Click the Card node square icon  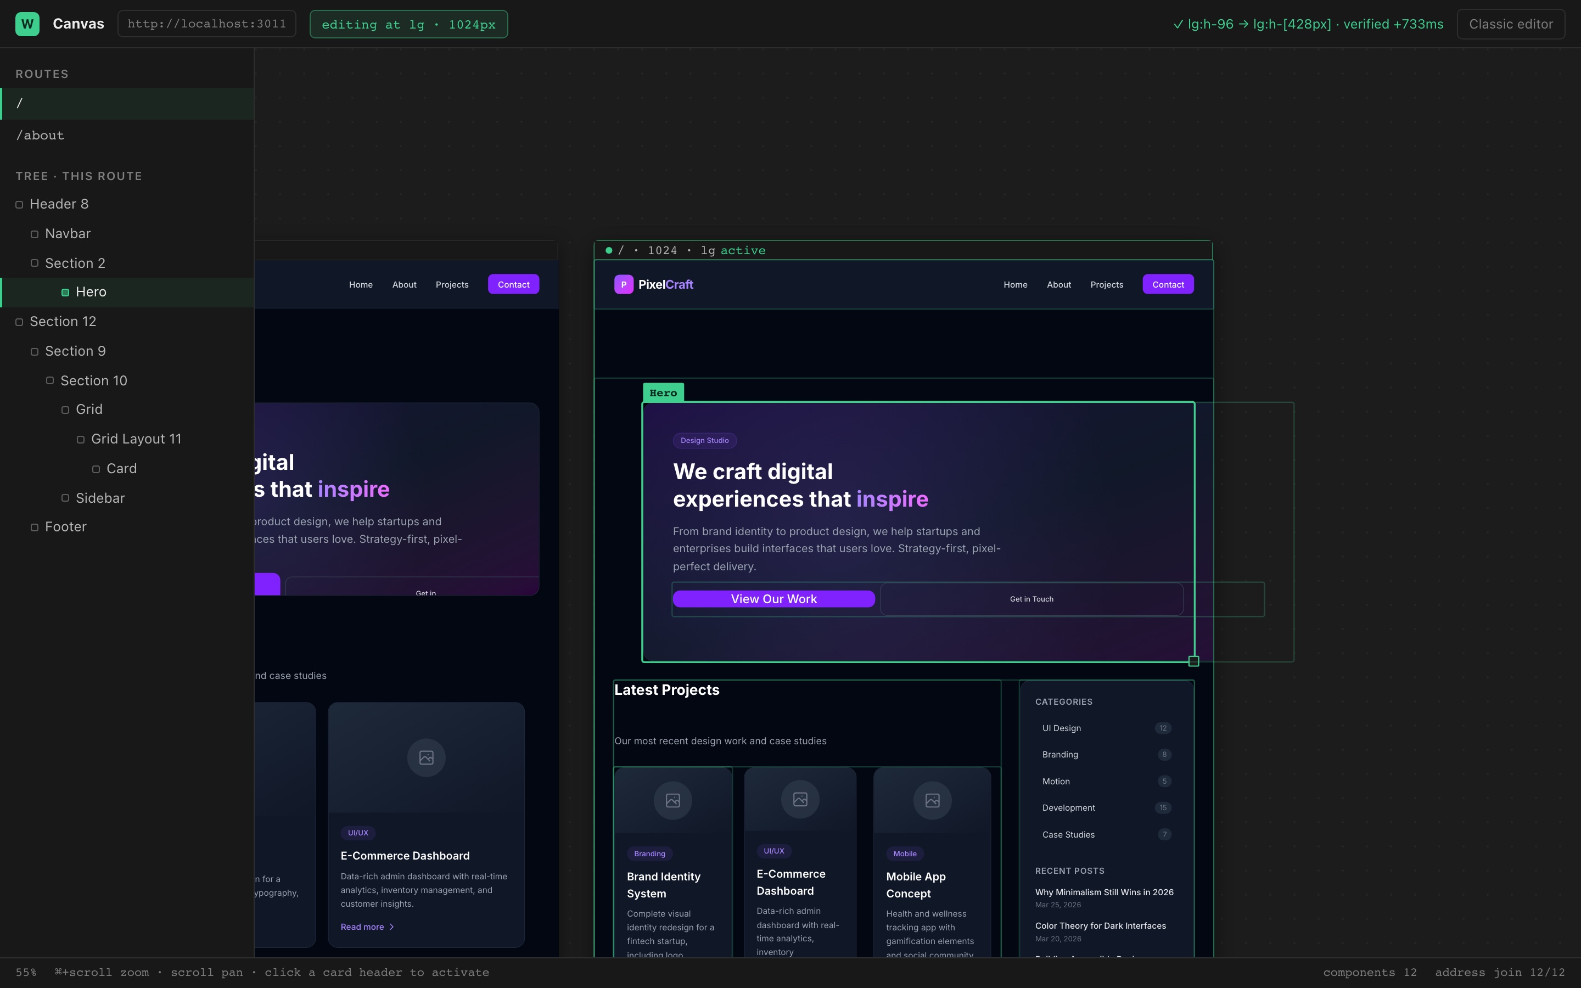(96, 469)
